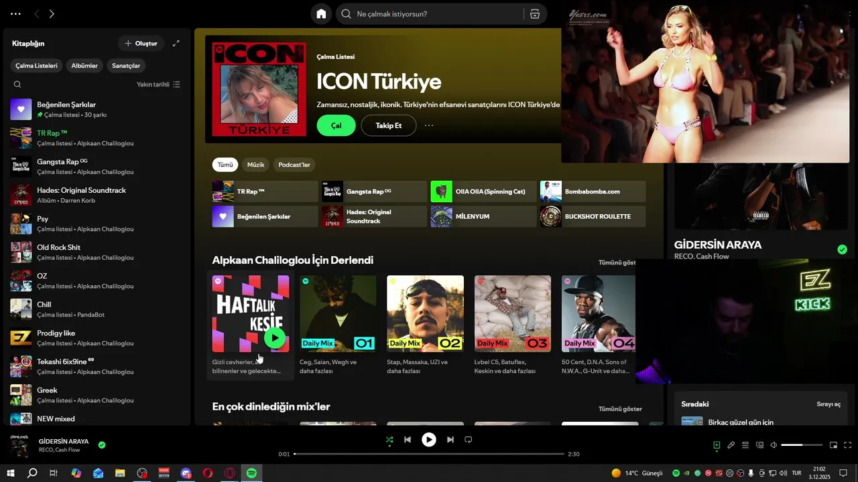Click the TUR language indicator in tray
Image resolution: width=858 pixels, height=482 pixels.
pyautogui.click(x=797, y=473)
